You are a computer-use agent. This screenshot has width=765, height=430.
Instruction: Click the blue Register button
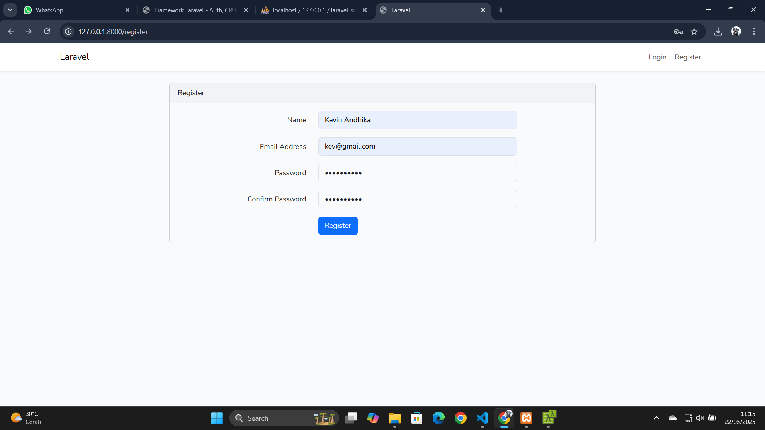(337, 226)
